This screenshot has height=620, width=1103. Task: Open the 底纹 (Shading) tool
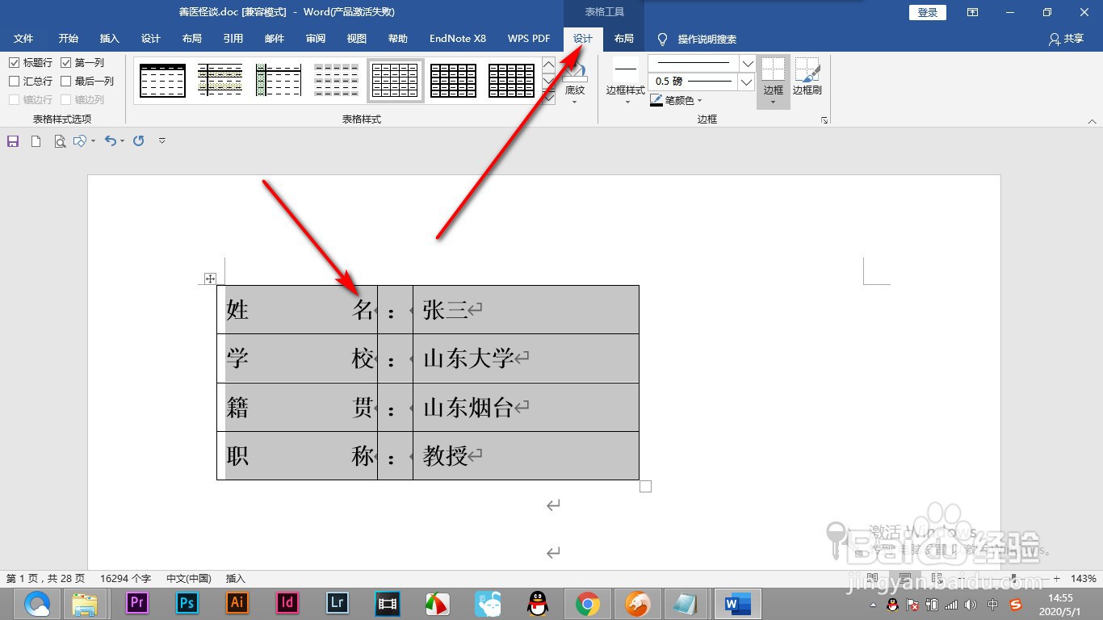(x=575, y=90)
